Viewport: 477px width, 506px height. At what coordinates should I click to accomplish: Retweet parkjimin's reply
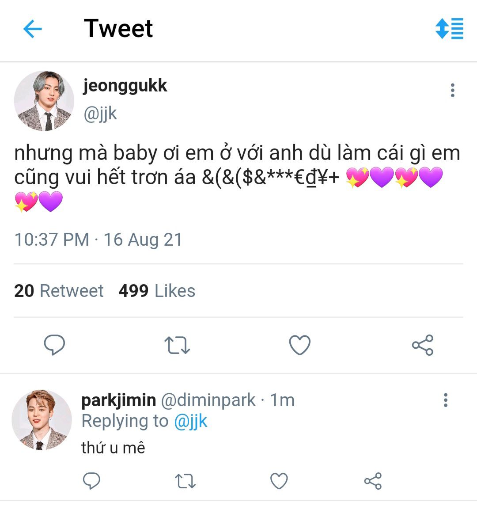click(185, 481)
